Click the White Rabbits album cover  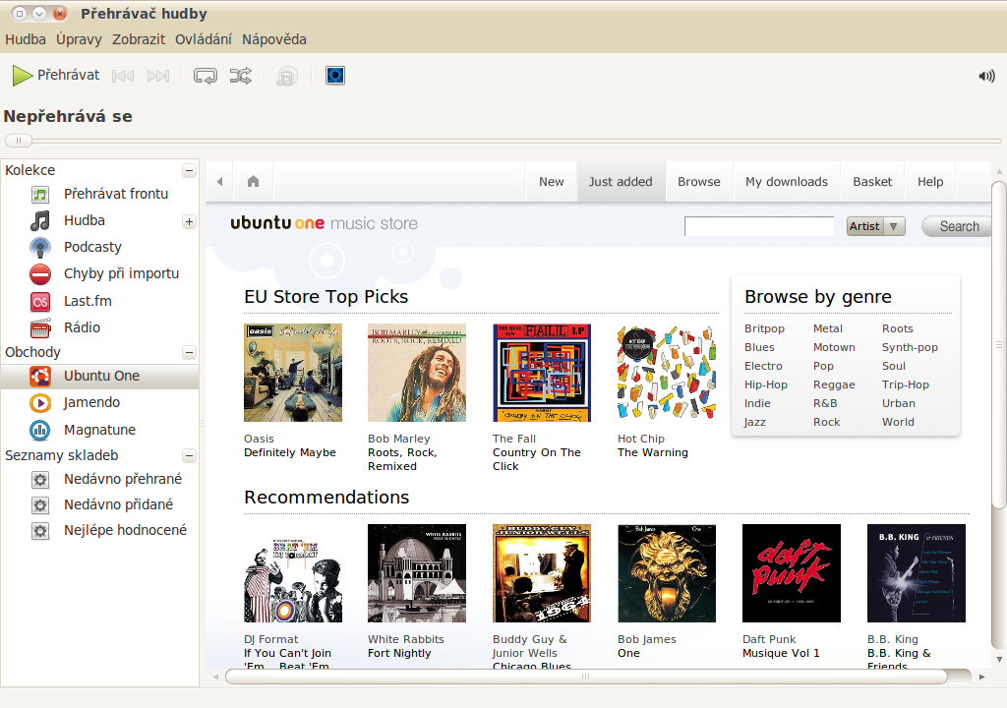click(417, 573)
